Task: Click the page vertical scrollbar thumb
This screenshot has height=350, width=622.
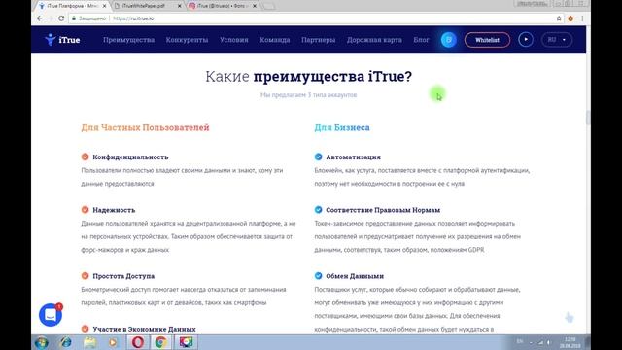Action: click(588, 119)
